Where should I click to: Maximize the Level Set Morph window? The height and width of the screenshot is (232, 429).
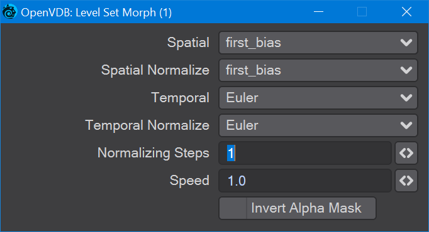point(362,12)
